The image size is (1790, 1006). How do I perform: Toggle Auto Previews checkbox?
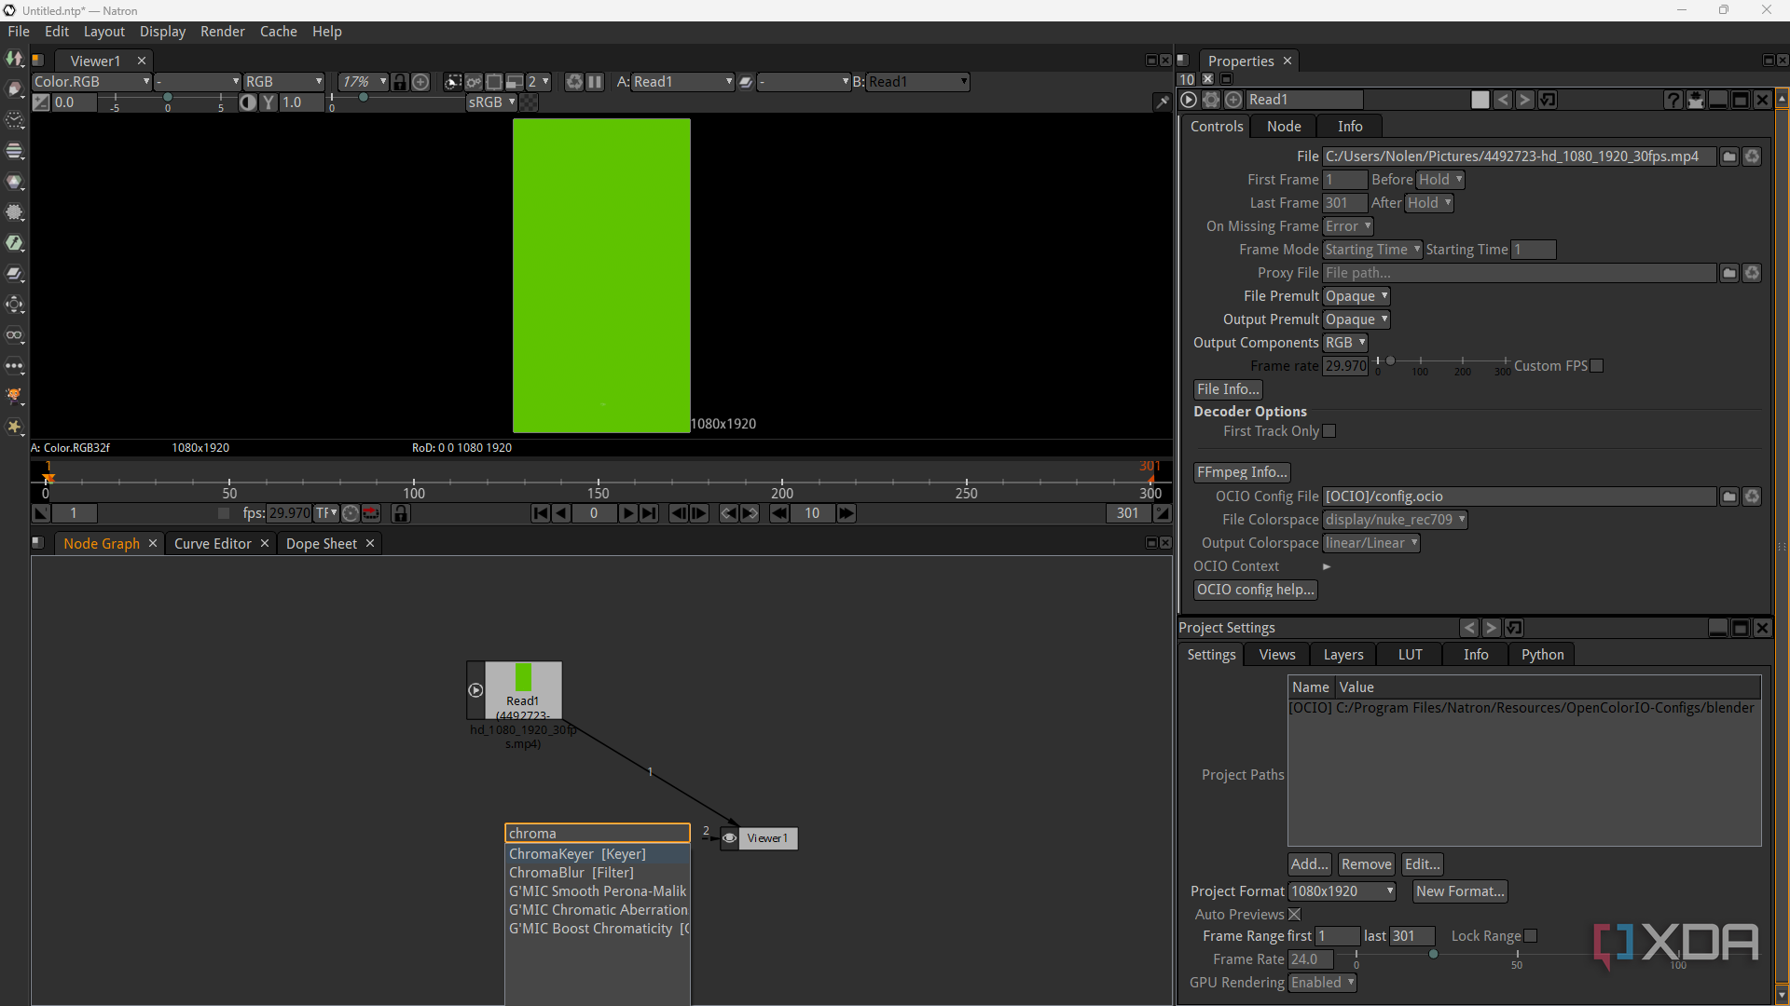(1294, 915)
